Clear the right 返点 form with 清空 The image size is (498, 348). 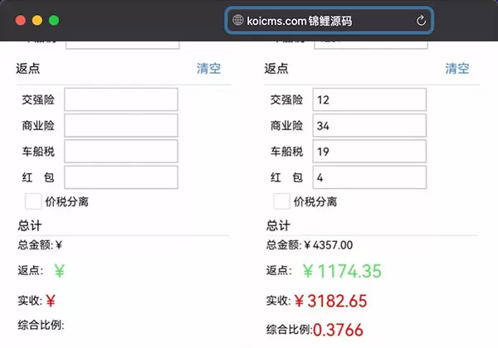click(456, 68)
